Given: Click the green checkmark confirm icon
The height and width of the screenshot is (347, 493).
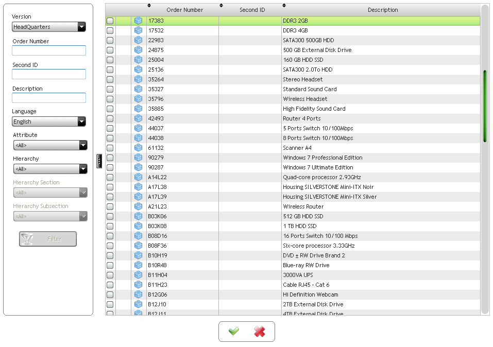Looking at the screenshot, I should point(234,332).
